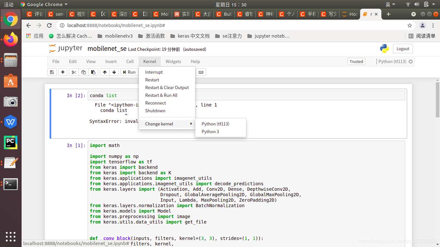Launch Firefox from the Ubuntu dock
This screenshot has width=440, height=247.
point(11,40)
